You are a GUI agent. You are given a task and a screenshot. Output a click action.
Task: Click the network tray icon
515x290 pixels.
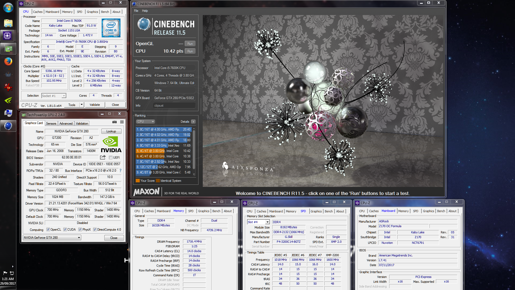pyautogui.click(x=12, y=273)
